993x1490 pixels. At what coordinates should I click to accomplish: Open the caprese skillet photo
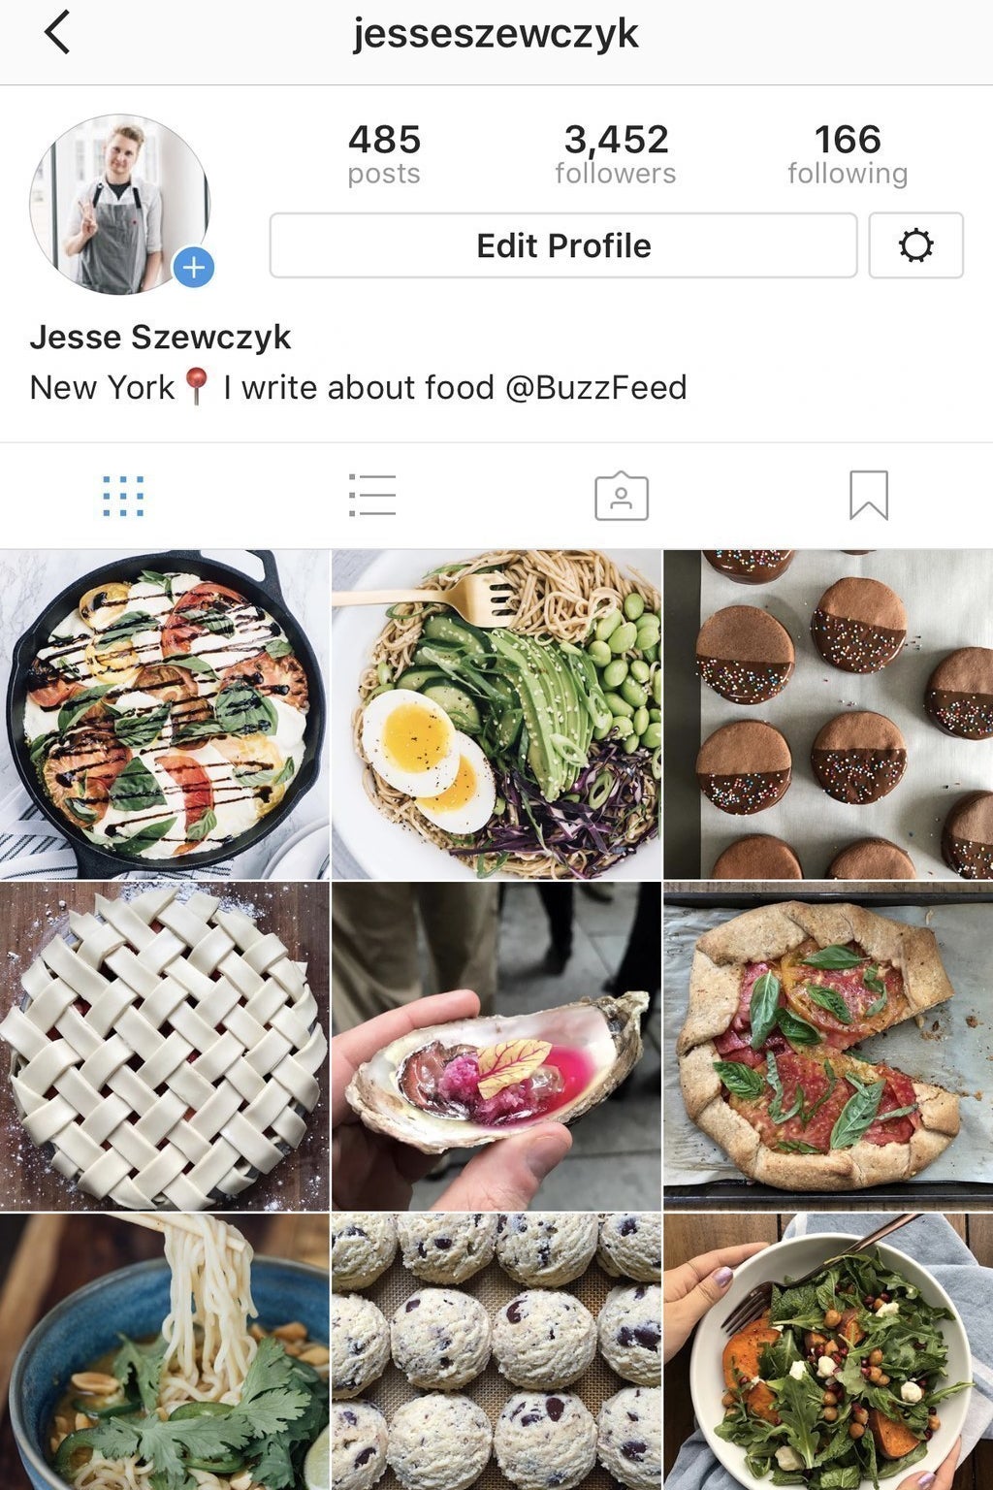tap(165, 714)
